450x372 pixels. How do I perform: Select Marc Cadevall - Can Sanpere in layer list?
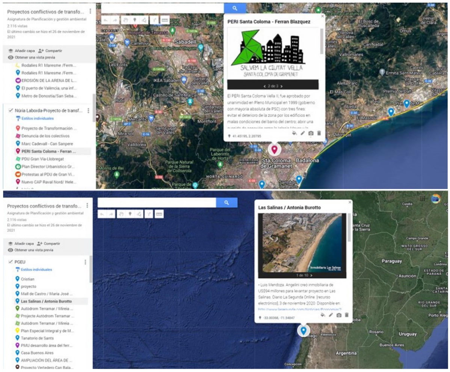tap(47, 144)
